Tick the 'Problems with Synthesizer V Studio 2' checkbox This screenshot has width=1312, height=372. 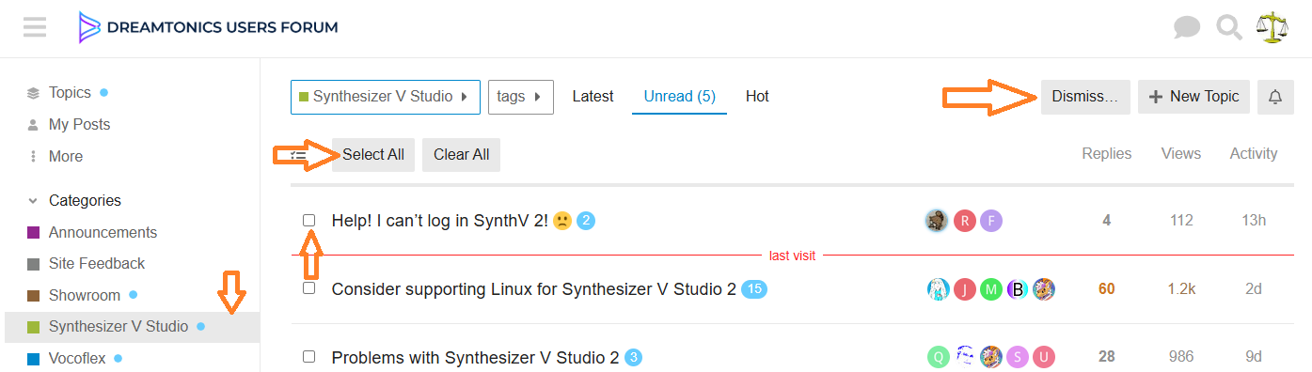point(308,356)
